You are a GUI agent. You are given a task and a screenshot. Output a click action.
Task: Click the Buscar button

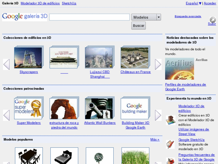pyautogui.click(x=139, y=26)
